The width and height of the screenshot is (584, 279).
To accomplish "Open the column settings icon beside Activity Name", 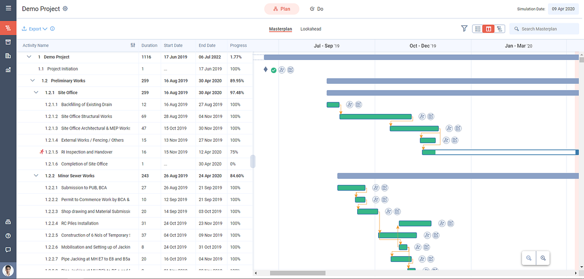I will point(133,45).
